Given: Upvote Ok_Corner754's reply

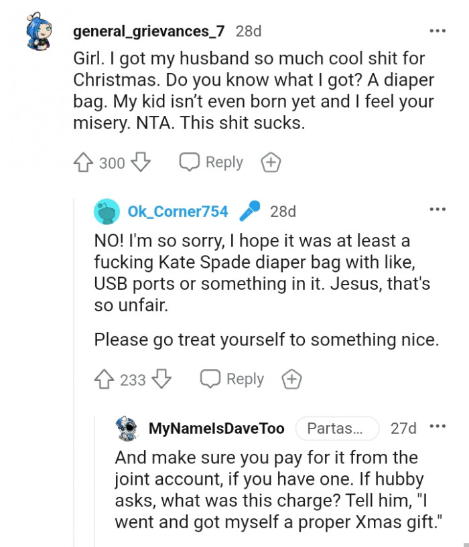Looking at the screenshot, I should pyautogui.click(x=105, y=379).
